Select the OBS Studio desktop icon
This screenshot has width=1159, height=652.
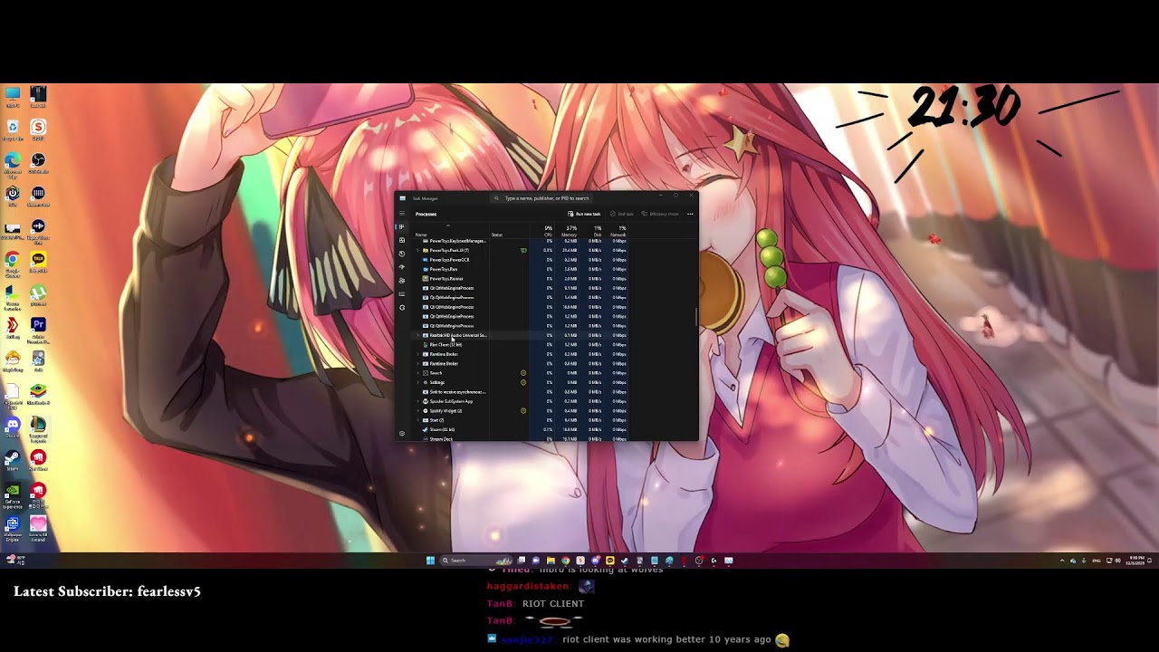(38, 162)
